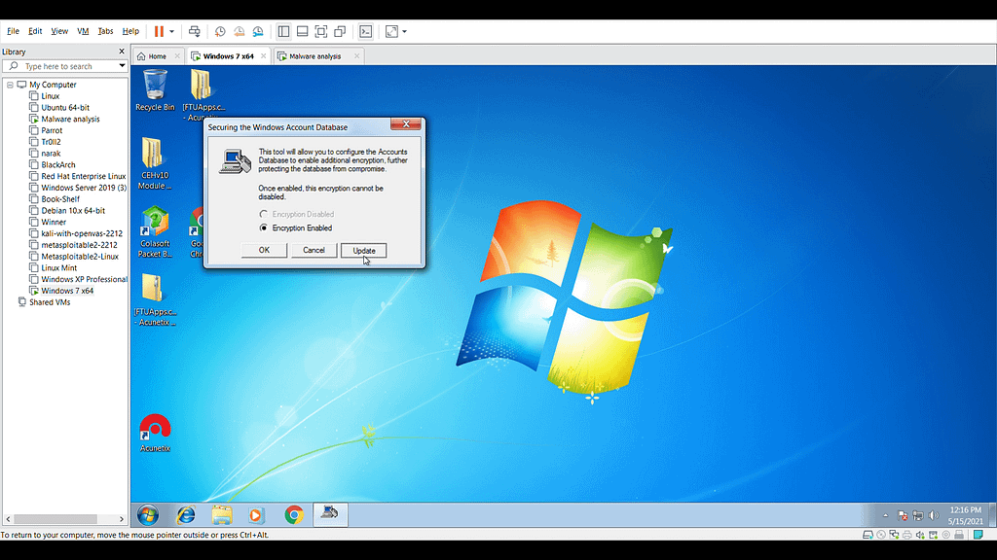Screen dimensions: 997x560
Task: Click the Update button in the dialog
Action: click(364, 250)
